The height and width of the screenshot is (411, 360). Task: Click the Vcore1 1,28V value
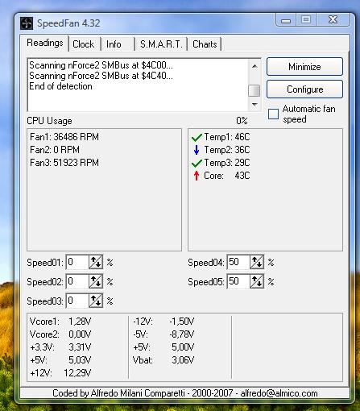[x=80, y=322]
